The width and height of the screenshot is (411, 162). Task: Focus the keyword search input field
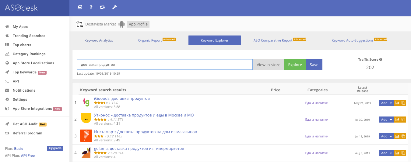pyautogui.click(x=164, y=65)
